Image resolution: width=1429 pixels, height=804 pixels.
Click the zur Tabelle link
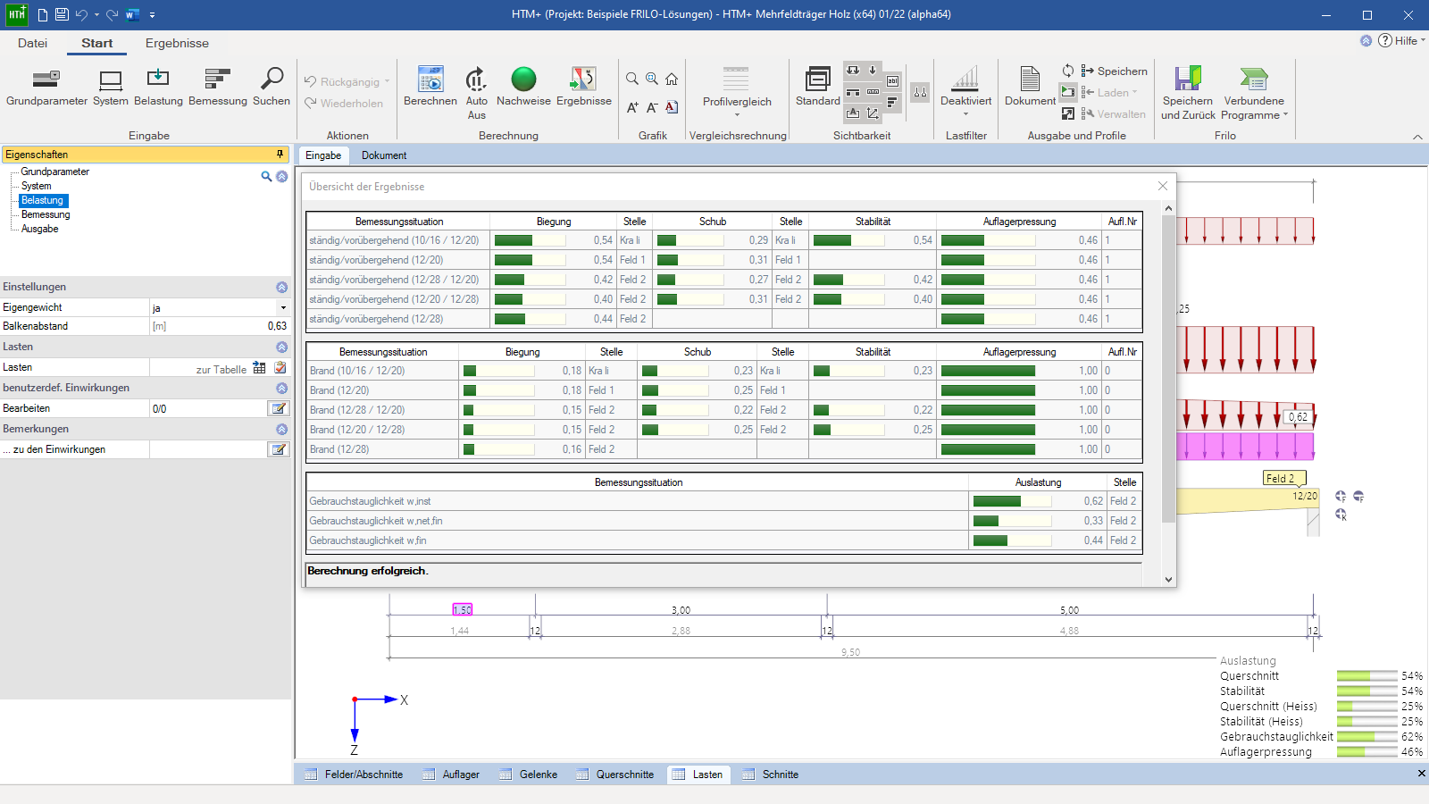pyautogui.click(x=221, y=369)
